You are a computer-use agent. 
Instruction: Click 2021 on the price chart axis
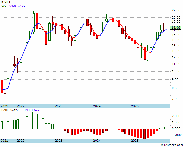(4, 106)
